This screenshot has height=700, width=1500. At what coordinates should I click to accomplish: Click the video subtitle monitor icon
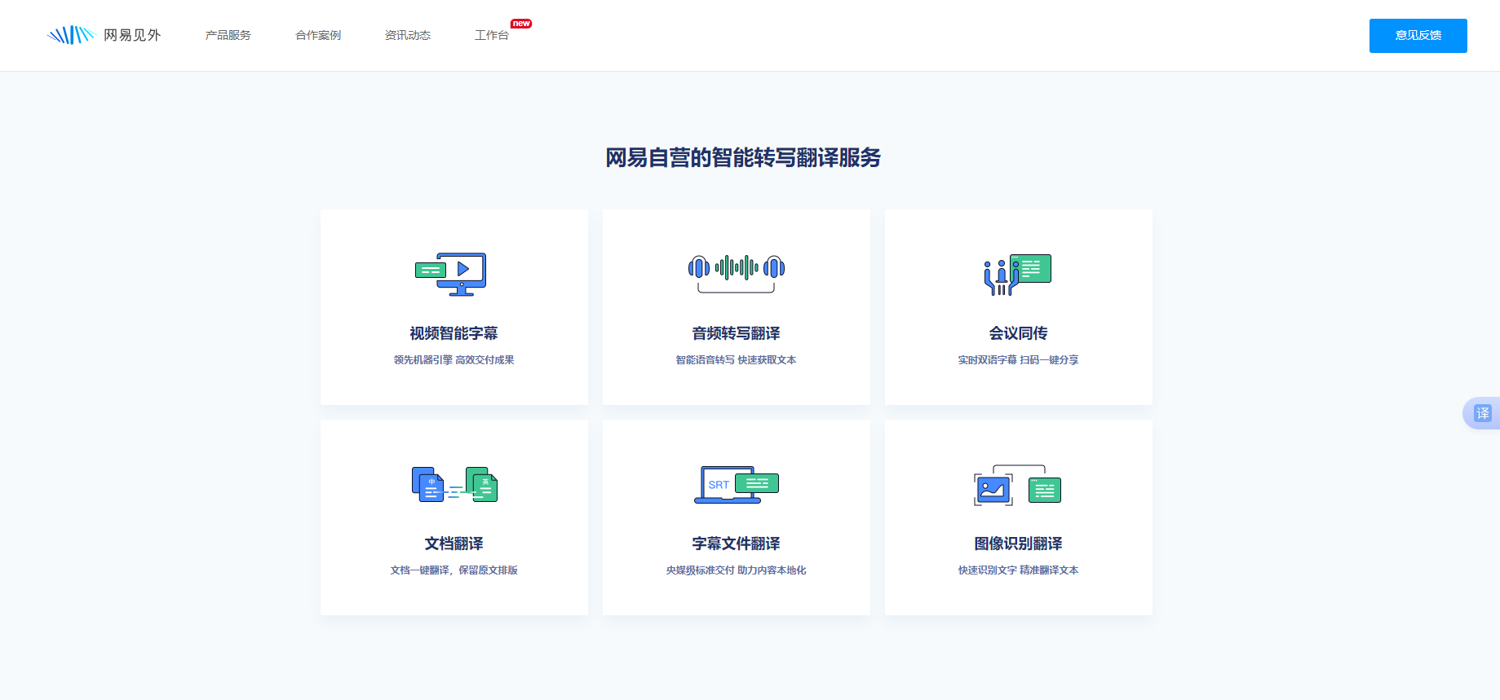[451, 274]
